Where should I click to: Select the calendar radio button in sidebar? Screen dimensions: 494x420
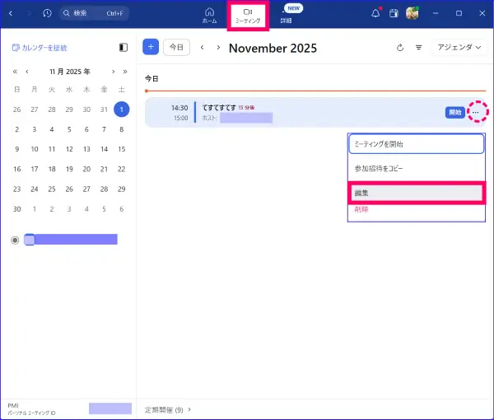tap(15, 240)
